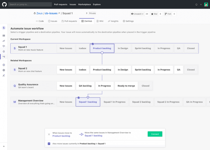Click the Quality Assurance 'Q' icon
Viewport: 210px width, 150px height.
[15, 86]
